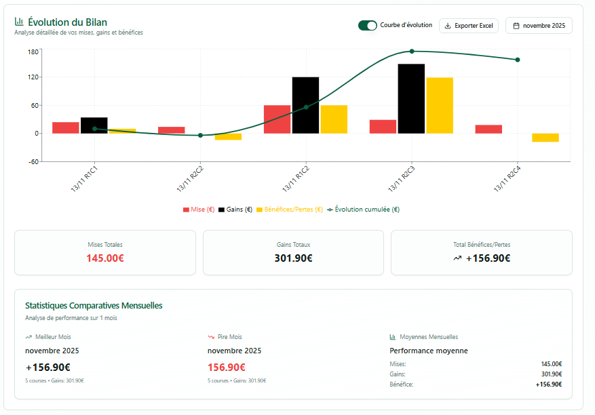Click the Gains Totaux 301.90€ card
This screenshot has height=415, width=595.
[x=293, y=252]
